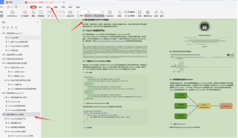This screenshot has width=238, height=138.
Task: Collapse bookmark 4.2 section
Action: 5,80
